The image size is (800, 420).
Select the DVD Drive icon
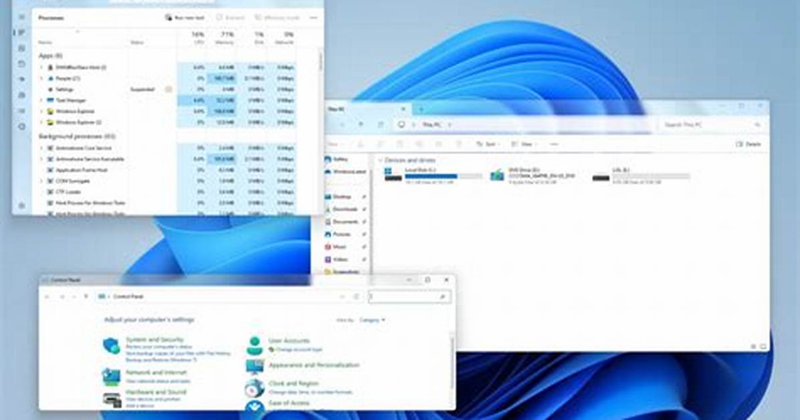coord(497,175)
